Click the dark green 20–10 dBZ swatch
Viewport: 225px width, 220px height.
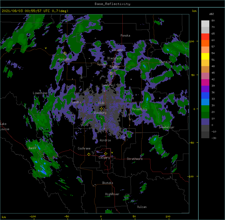(205, 115)
